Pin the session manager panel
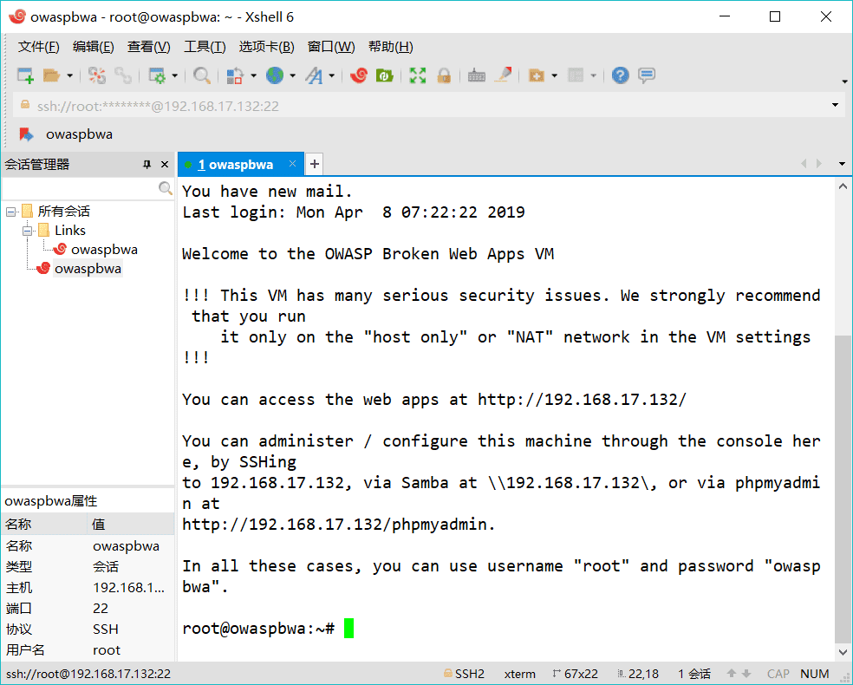 pos(147,164)
